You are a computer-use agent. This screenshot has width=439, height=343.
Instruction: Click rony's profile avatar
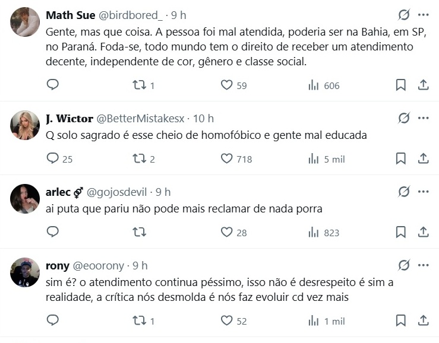click(x=25, y=272)
